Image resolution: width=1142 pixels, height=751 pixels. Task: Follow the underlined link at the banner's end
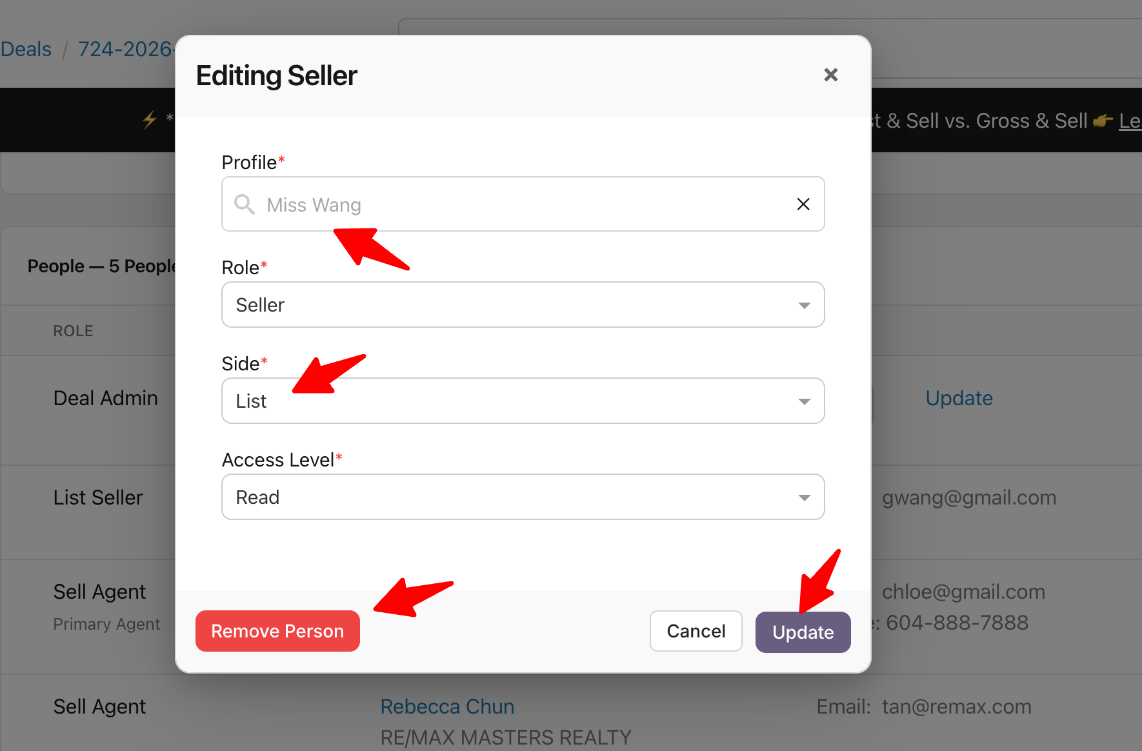[x=1130, y=121]
